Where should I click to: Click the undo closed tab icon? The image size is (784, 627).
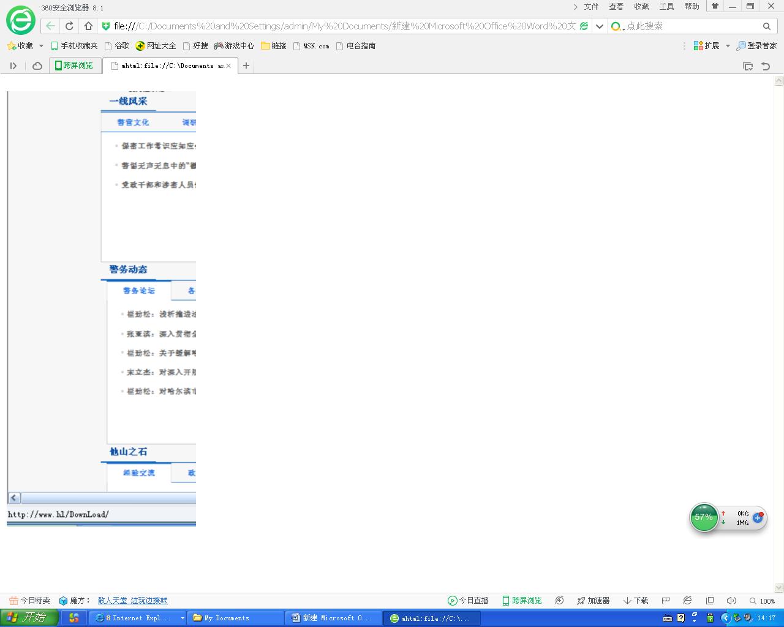tap(766, 66)
